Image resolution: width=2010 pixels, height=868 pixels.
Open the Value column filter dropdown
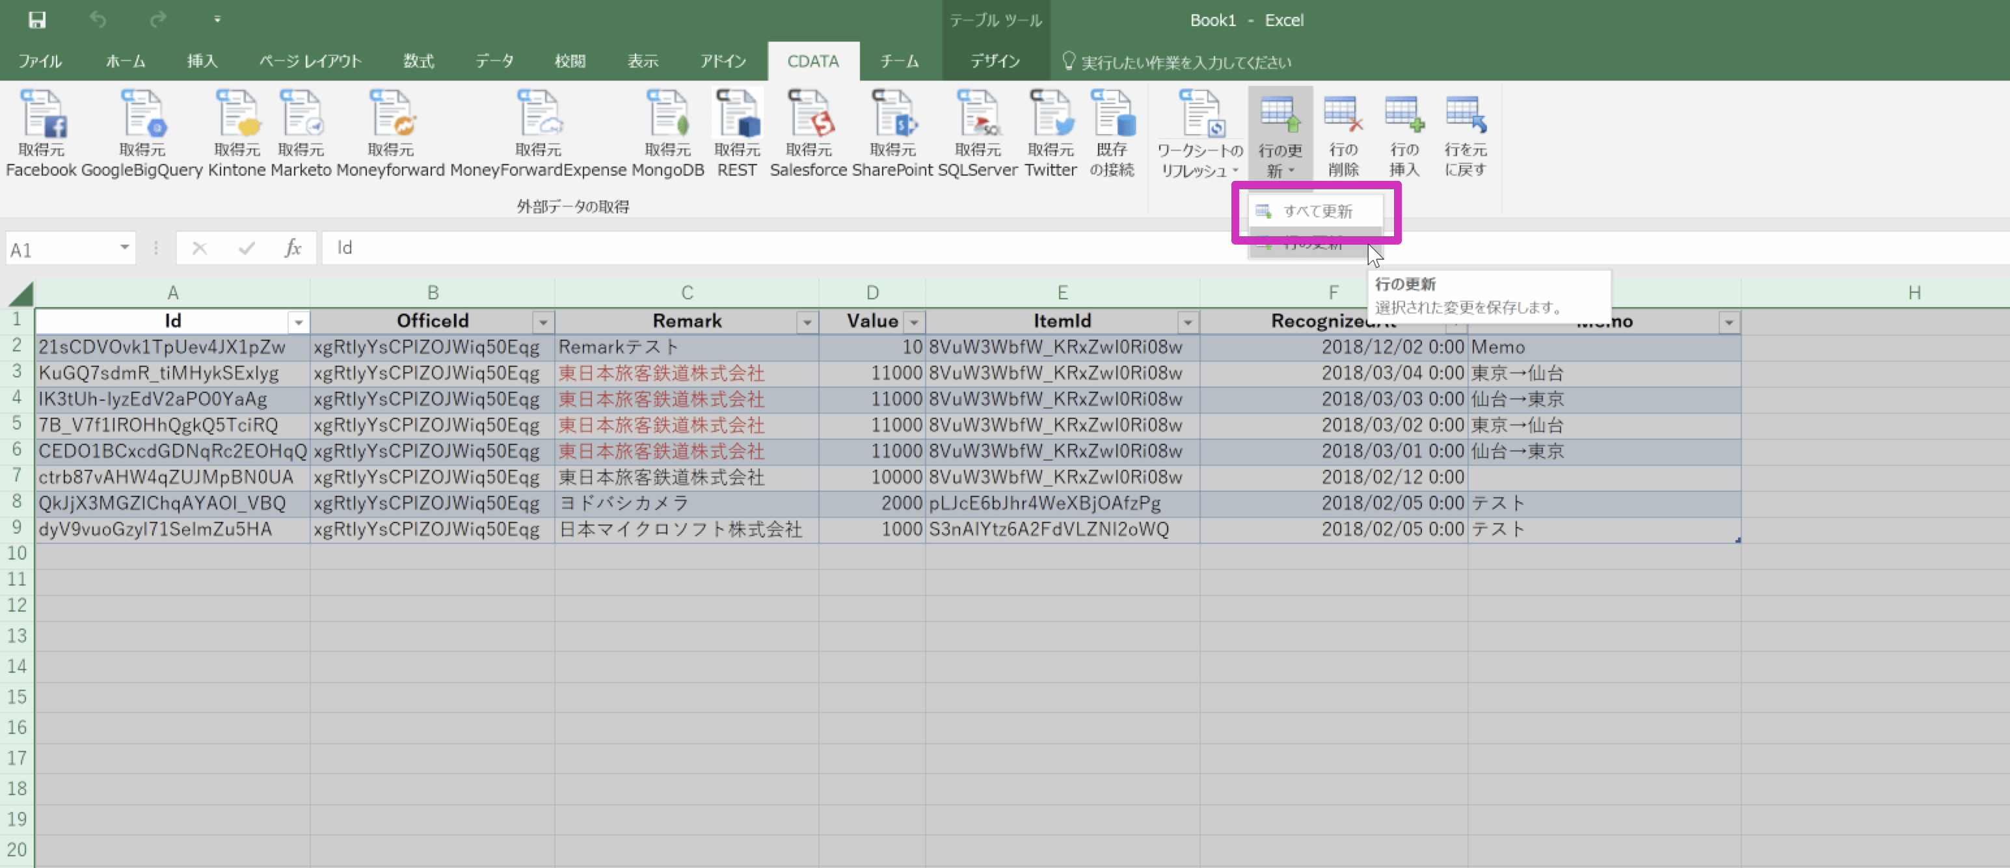[914, 321]
